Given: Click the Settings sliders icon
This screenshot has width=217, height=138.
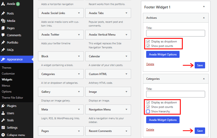Looking at the screenshot, I should tap(3, 127).
